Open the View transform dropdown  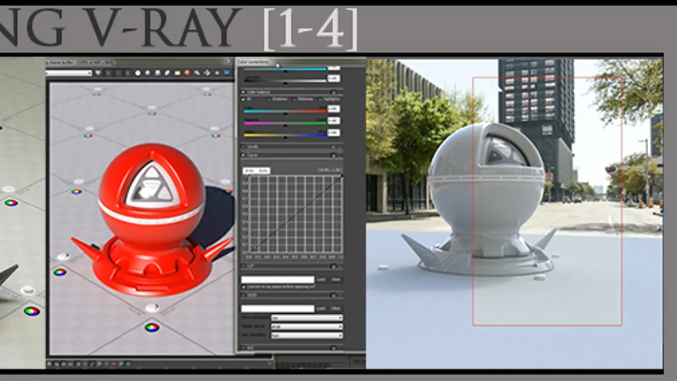pyautogui.click(x=306, y=335)
